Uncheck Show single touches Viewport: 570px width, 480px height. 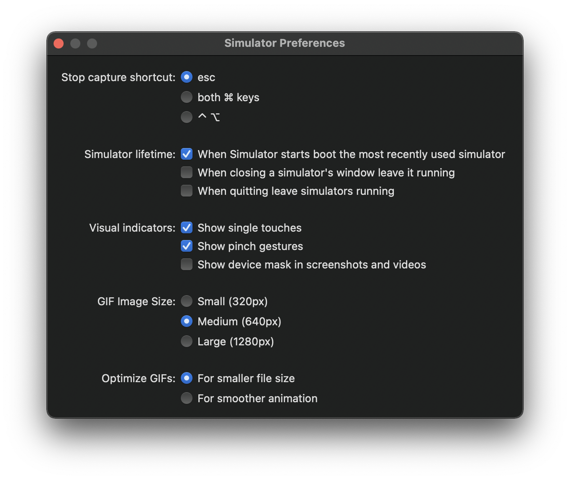point(187,228)
